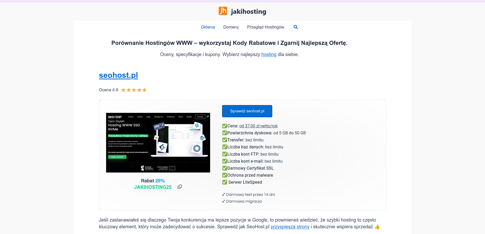Viewport: 485px width, 234px height.
Task: Click the 'Darmowy Certyfikat SSL' line
Action: point(248,168)
